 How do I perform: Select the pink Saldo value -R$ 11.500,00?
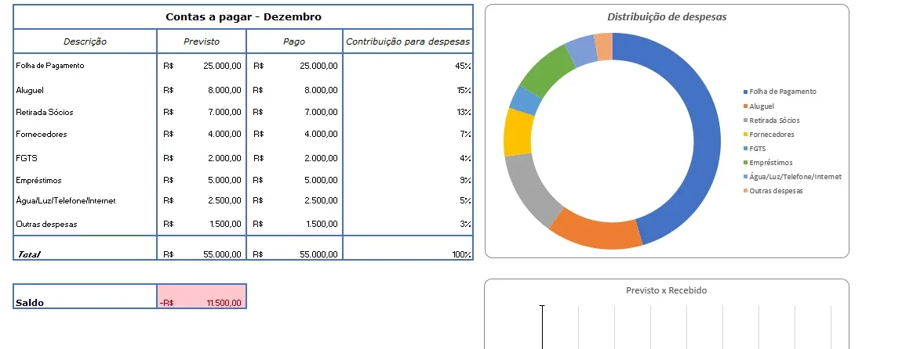tap(202, 297)
